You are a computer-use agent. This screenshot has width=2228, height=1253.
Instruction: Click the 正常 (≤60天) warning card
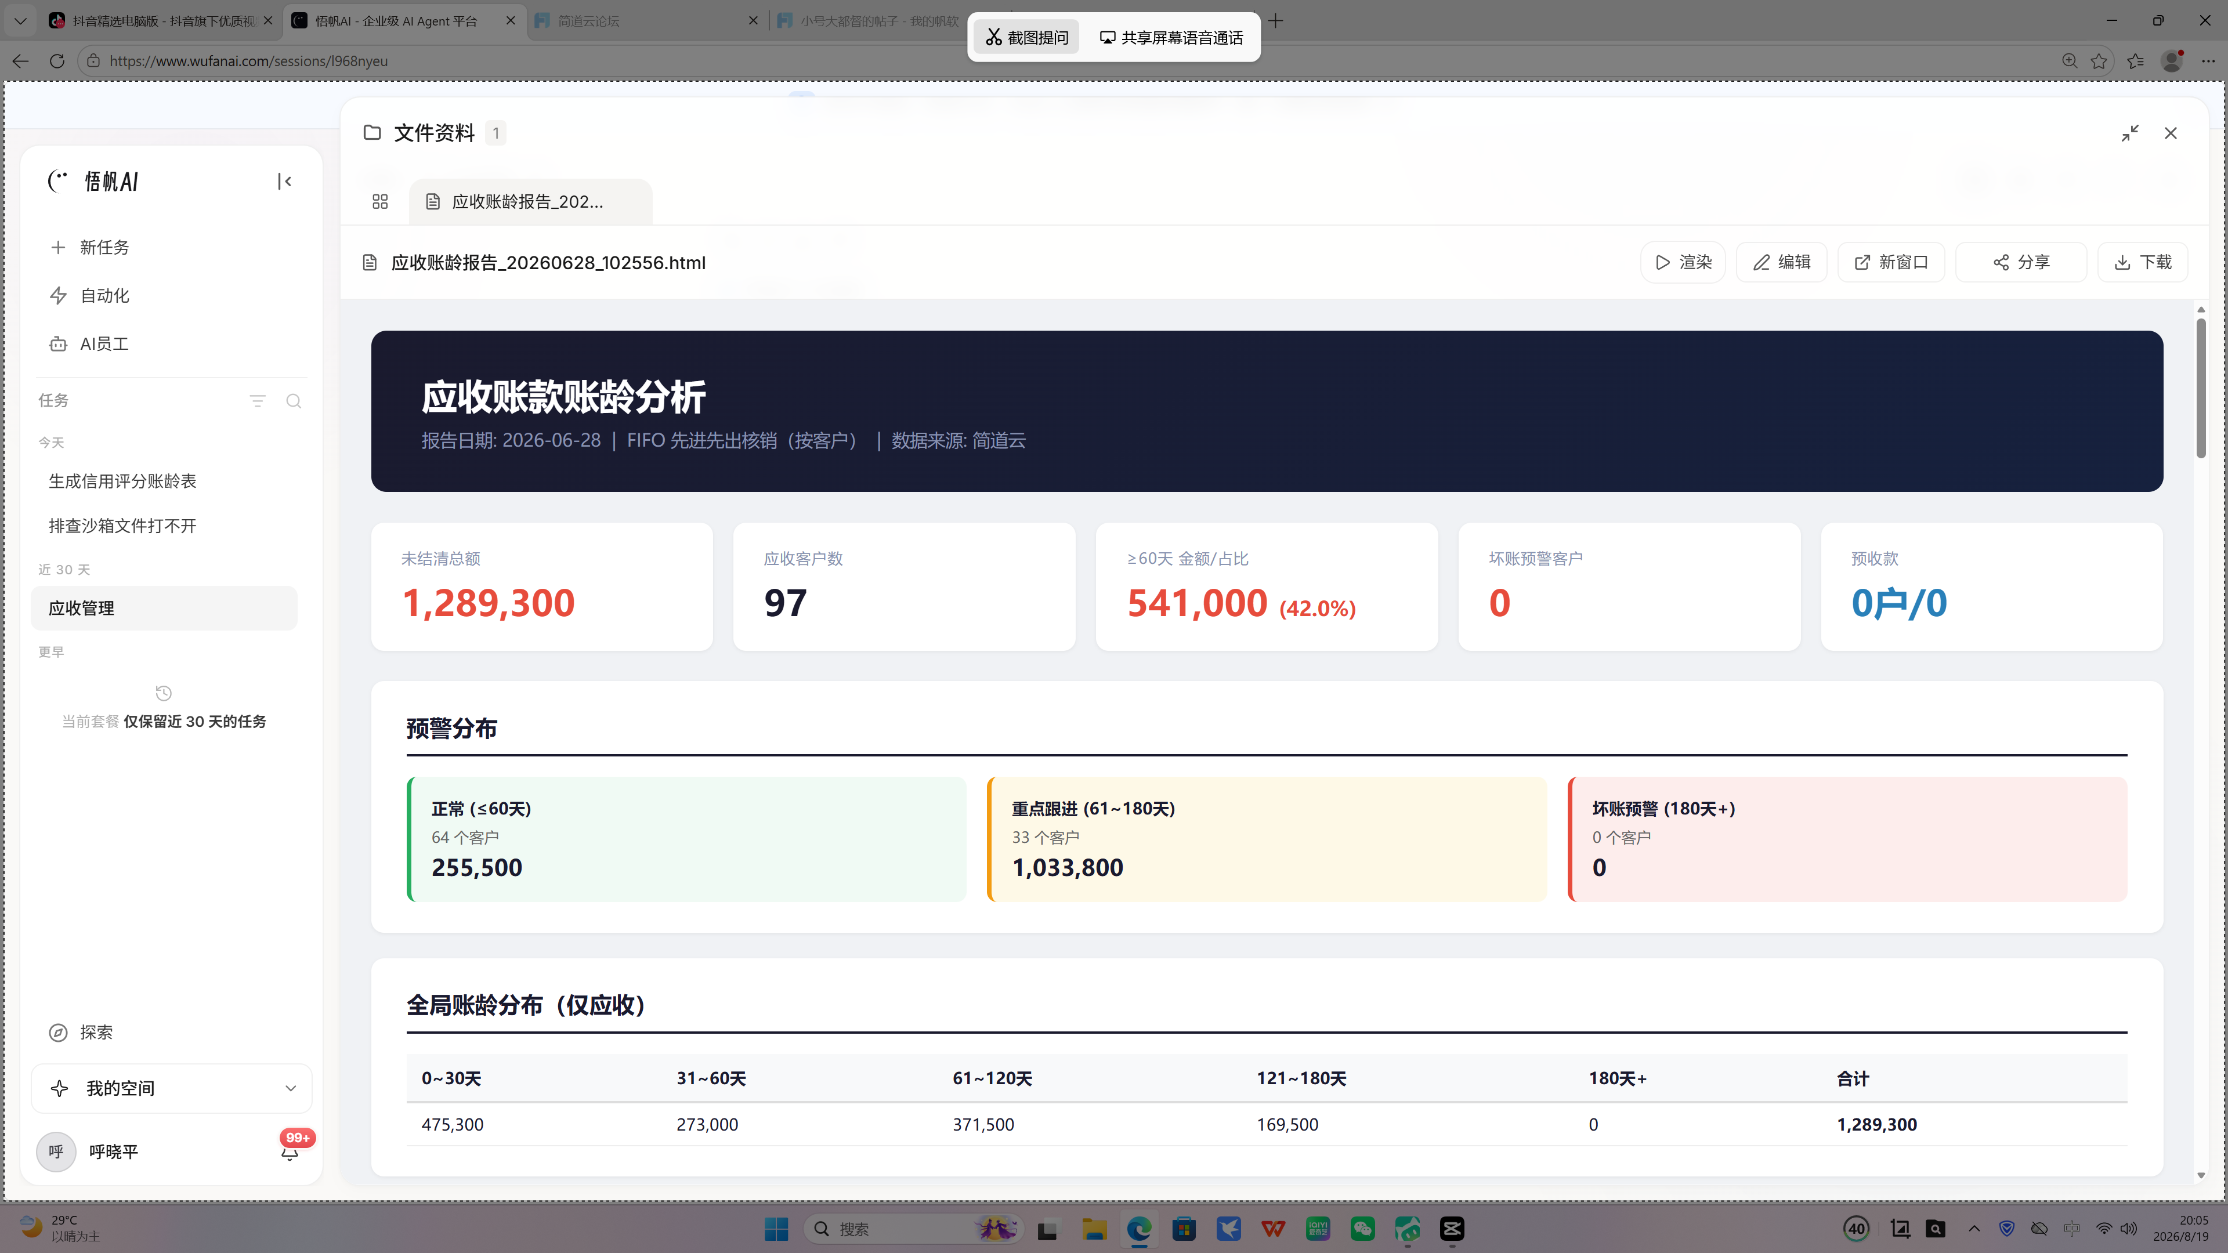click(x=687, y=839)
